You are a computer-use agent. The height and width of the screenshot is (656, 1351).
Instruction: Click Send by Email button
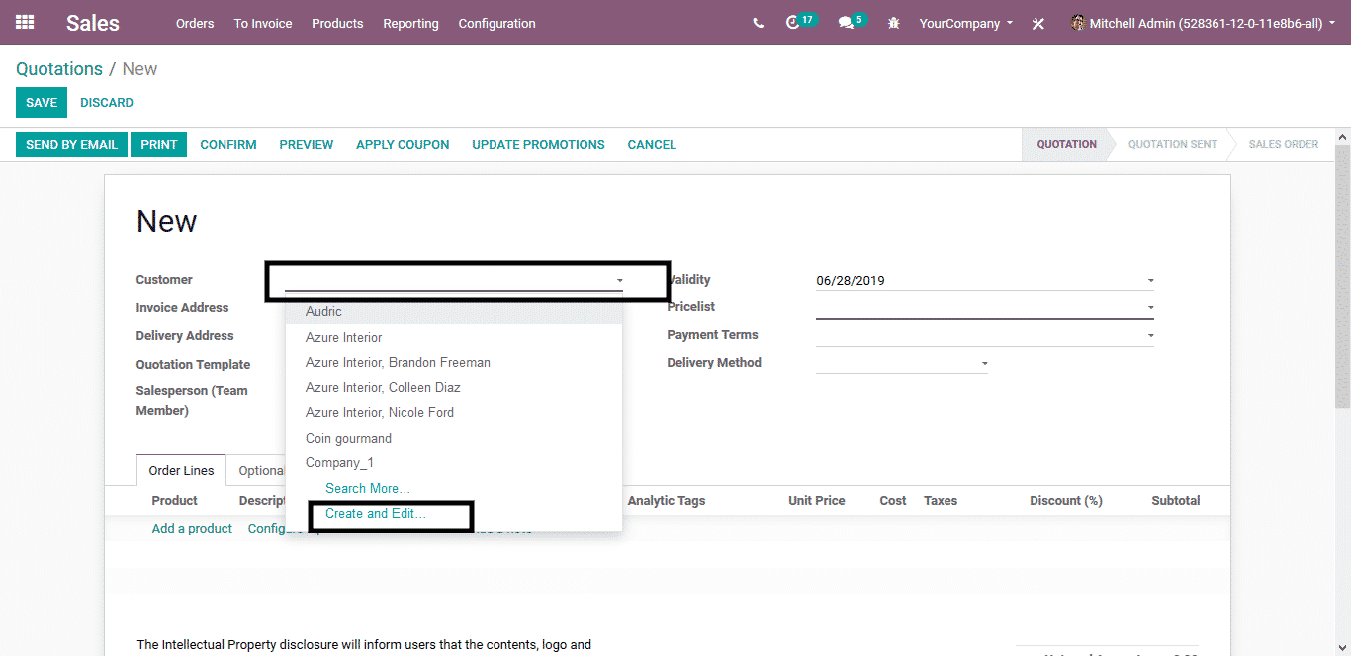click(71, 145)
